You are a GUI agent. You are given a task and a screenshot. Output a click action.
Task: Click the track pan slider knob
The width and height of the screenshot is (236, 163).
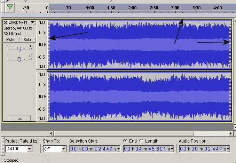click(x=19, y=59)
